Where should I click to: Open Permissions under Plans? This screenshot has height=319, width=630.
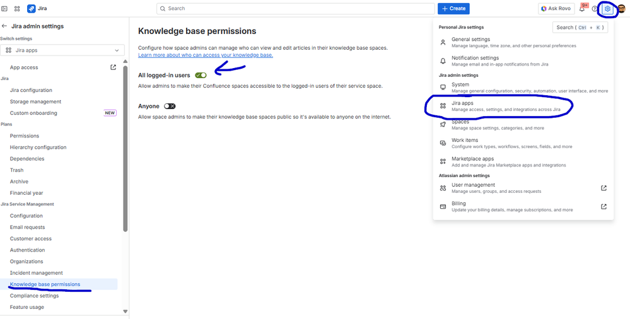coord(25,136)
